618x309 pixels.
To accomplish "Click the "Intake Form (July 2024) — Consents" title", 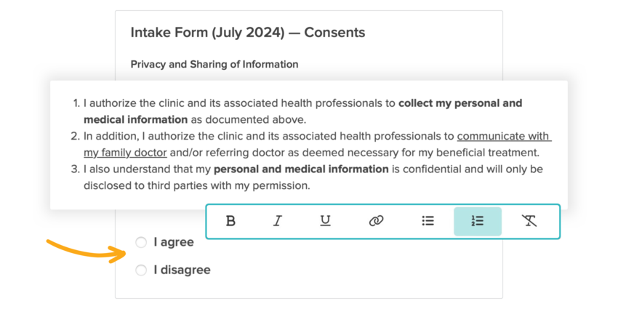I will click(247, 33).
